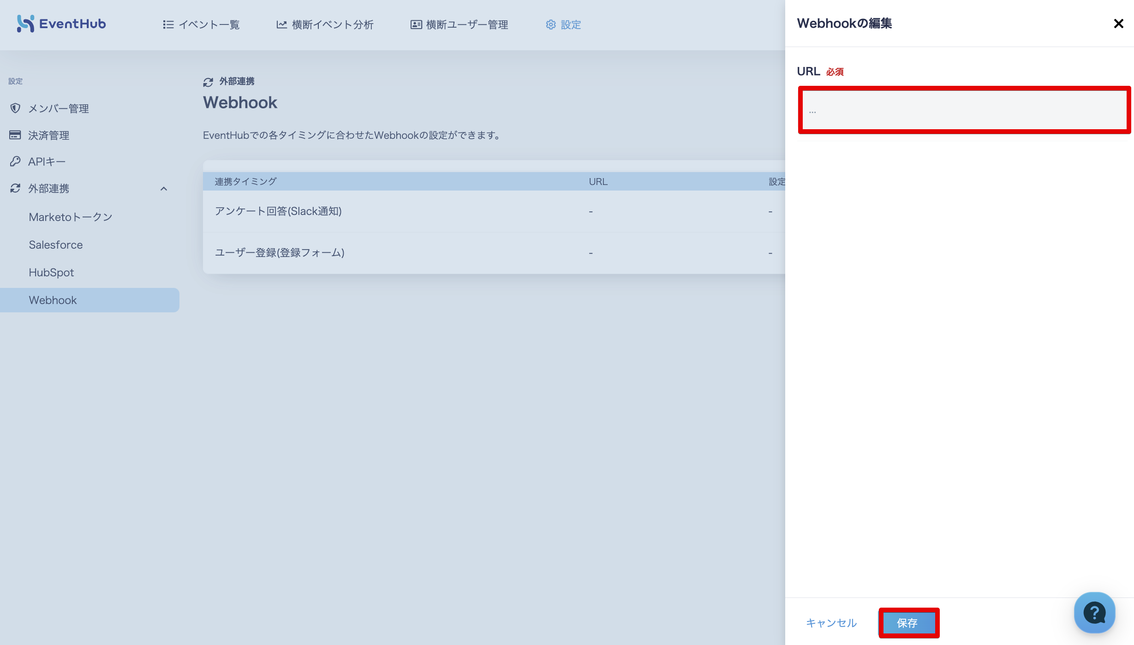Click the EventHub logo
This screenshot has height=645, width=1134.
(x=61, y=24)
